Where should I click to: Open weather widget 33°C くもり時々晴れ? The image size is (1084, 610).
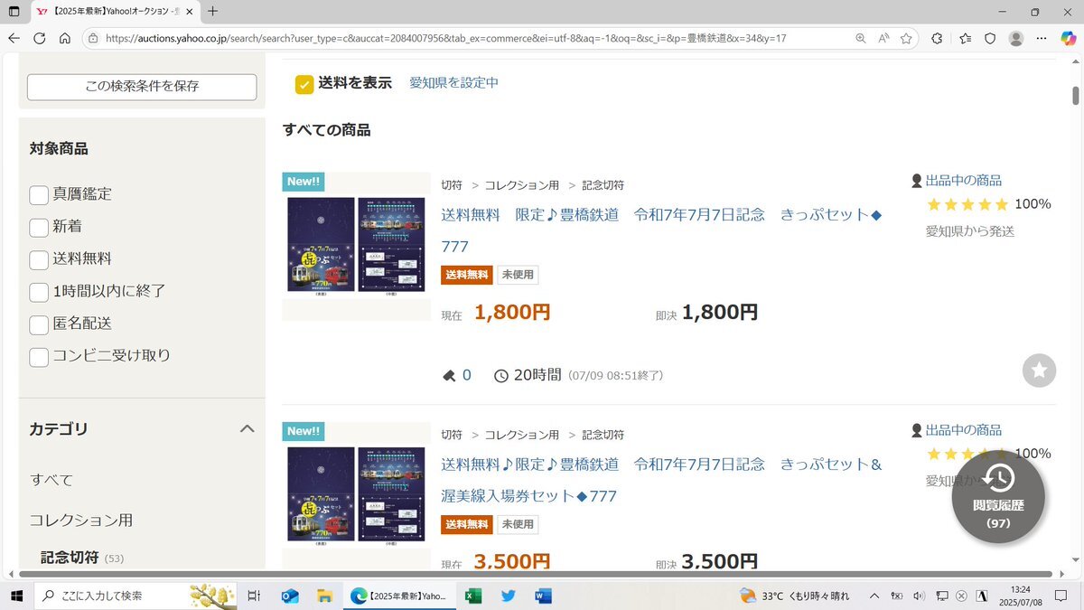click(795, 596)
